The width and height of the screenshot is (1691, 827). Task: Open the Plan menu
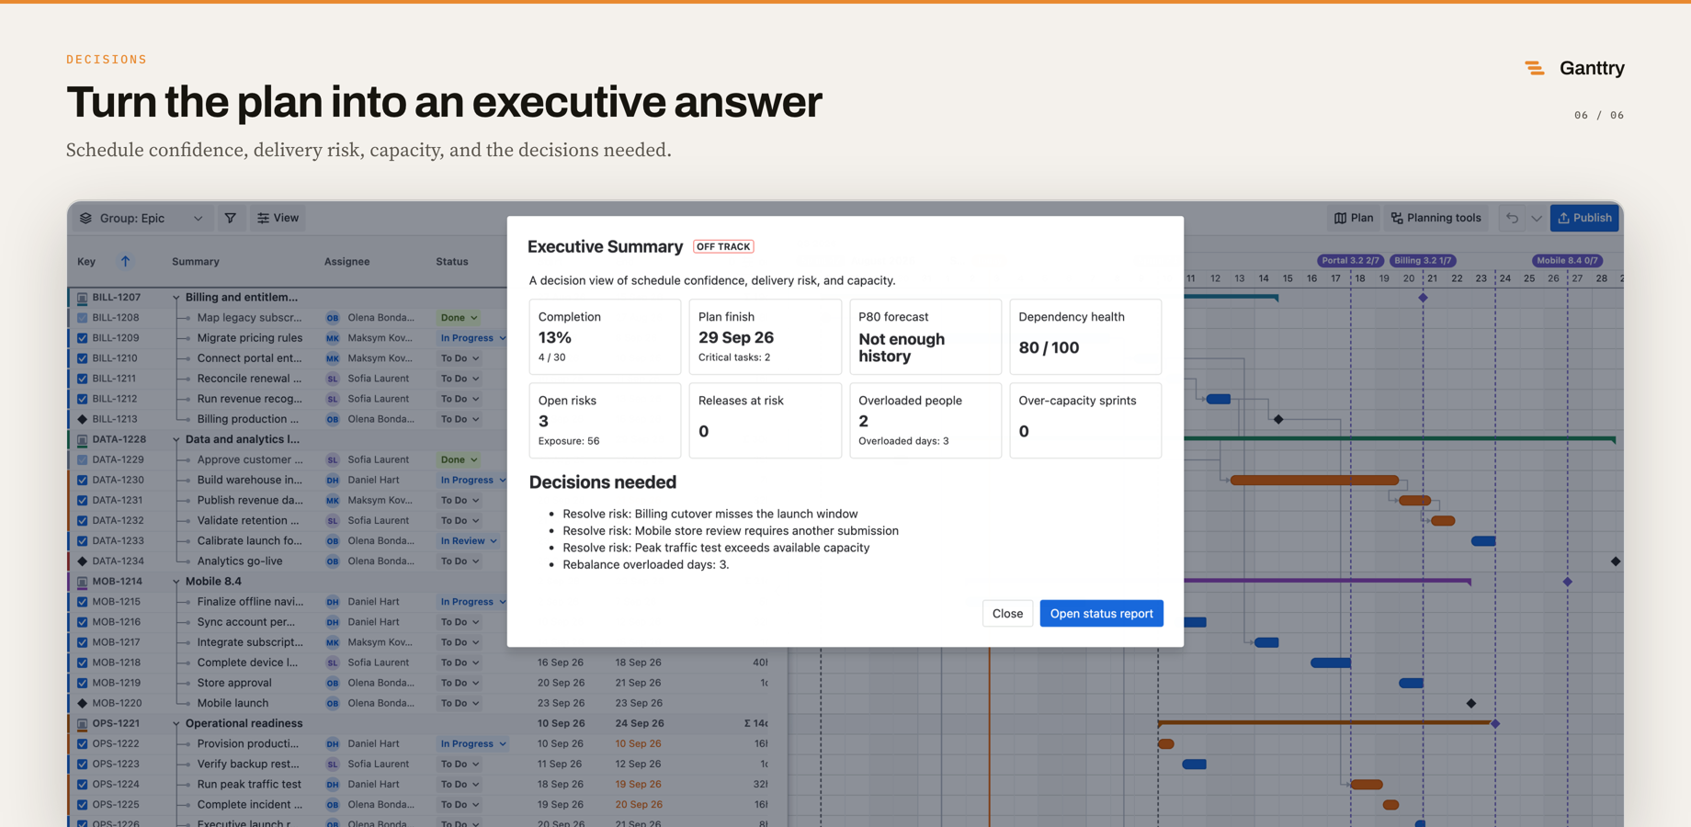1354,218
